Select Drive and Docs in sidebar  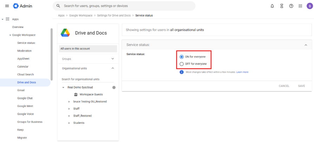pyautogui.click(x=25, y=82)
